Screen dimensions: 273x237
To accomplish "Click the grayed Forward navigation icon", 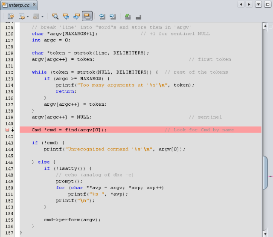I will coord(36,17).
